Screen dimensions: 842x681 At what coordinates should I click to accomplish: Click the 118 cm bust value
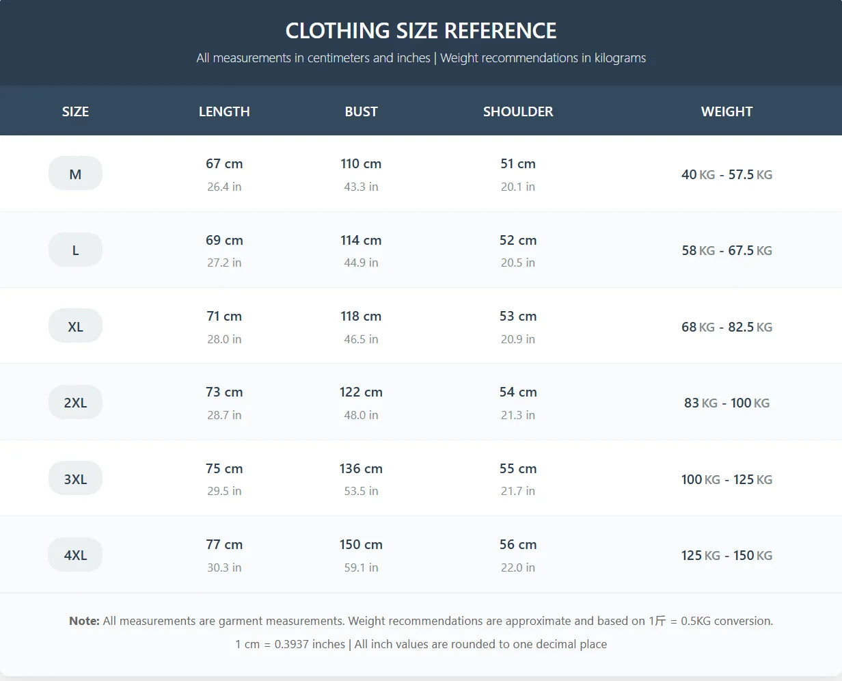361,316
